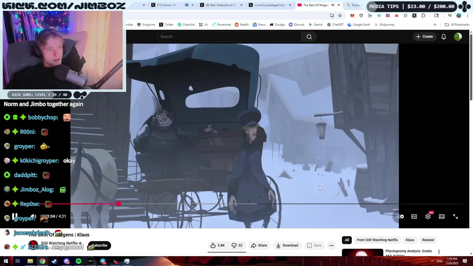Like the video (5.8K)
473x266 pixels.
click(x=217, y=245)
